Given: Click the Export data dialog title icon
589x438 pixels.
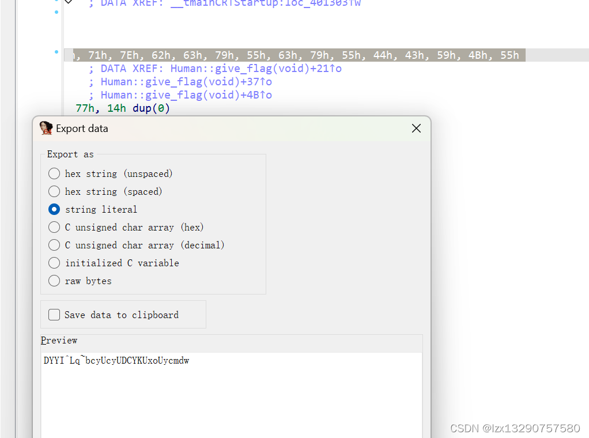Looking at the screenshot, I should click(x=46, y=128).
